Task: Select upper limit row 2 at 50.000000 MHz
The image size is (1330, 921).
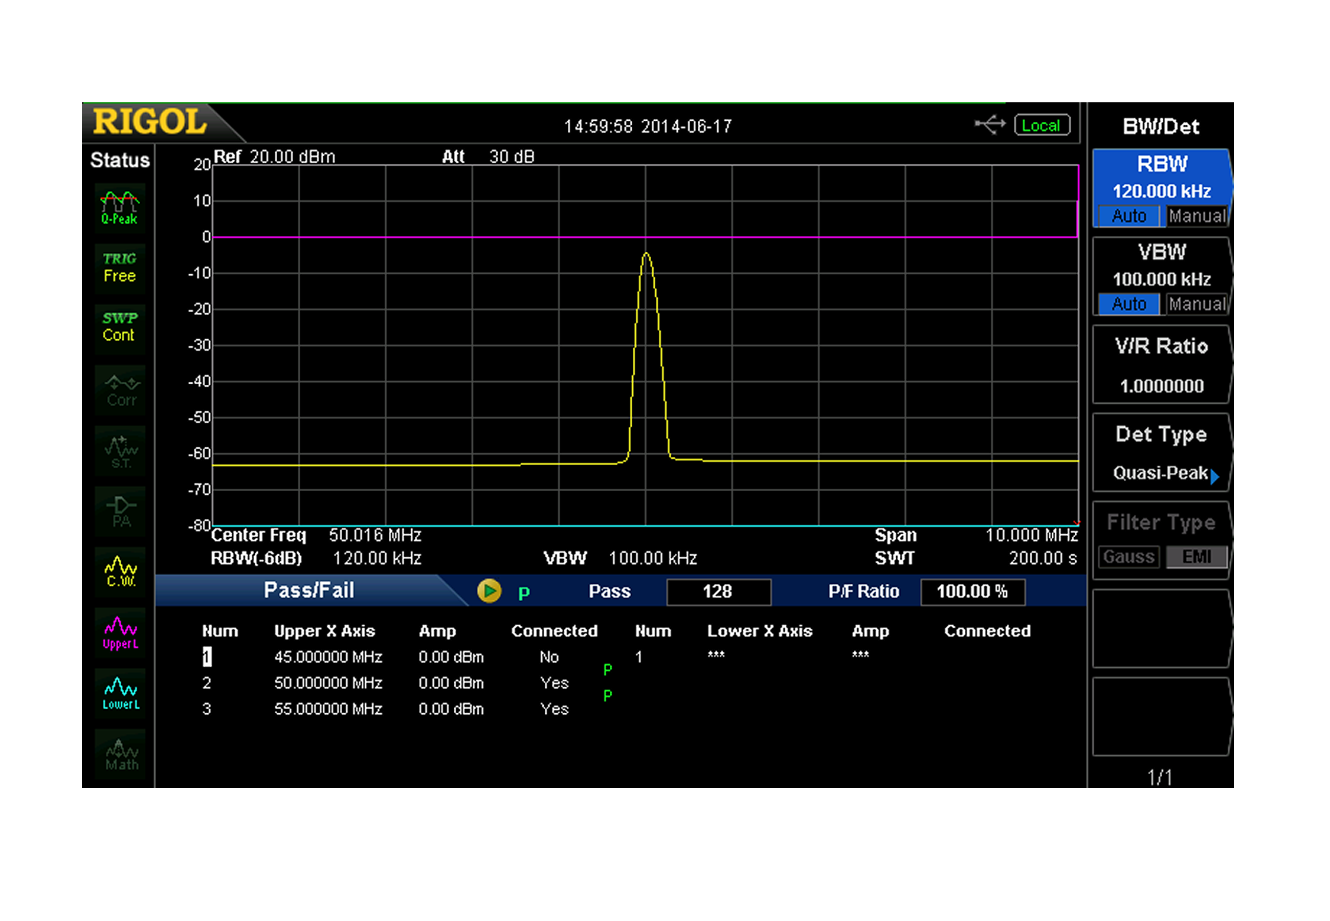Action: tap(327, 683)
